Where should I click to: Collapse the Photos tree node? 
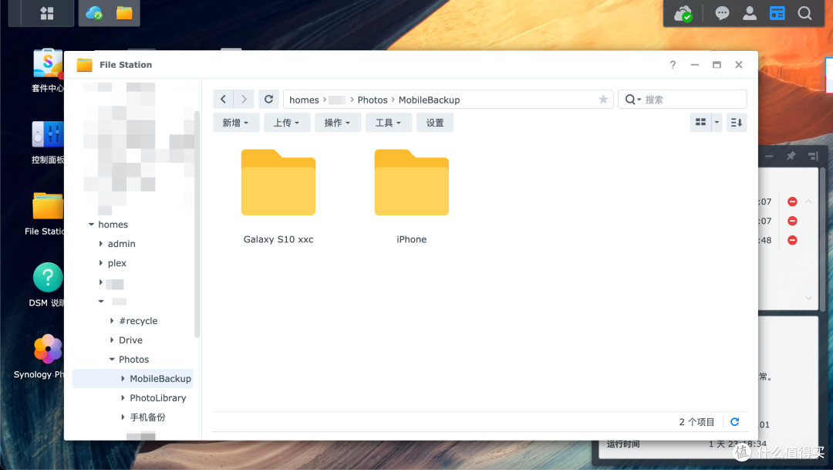coord(112,359)
